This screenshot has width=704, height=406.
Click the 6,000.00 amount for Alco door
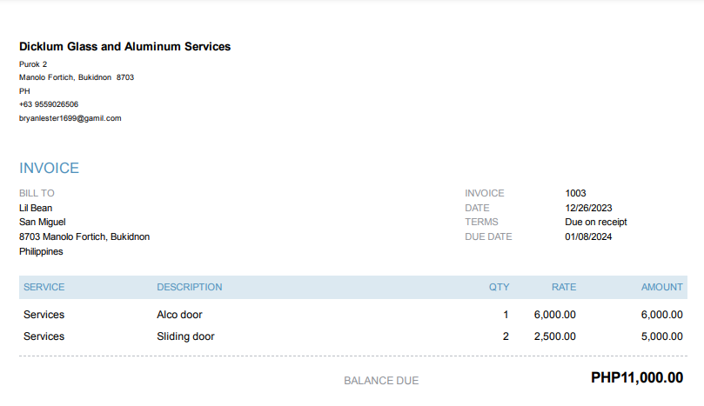point(660,315)
